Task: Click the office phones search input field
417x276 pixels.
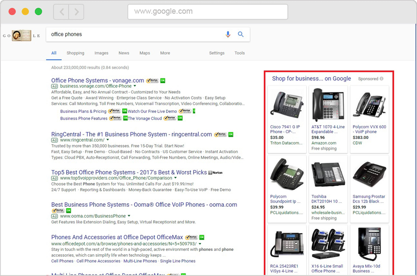Action: 134,34
